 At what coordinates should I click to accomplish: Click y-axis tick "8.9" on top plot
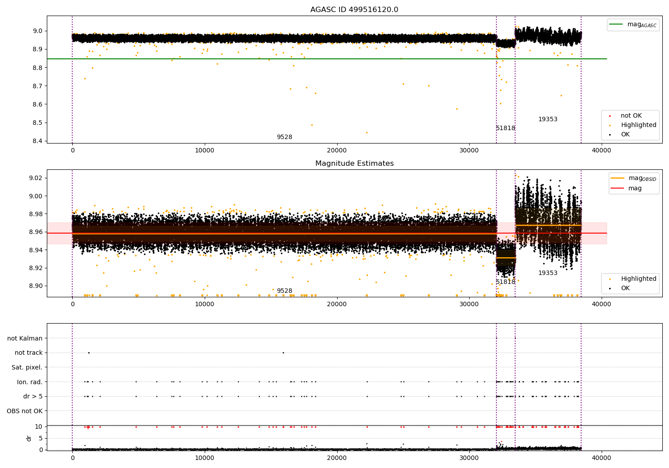[38, 49]
